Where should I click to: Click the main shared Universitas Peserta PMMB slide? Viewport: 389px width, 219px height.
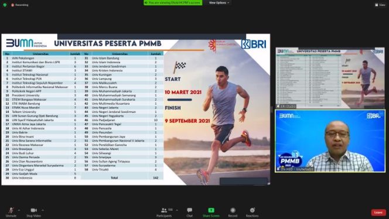(136, 109)
